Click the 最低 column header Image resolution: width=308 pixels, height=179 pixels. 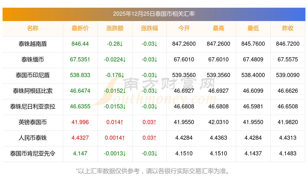pyautogui.click(x=253, y=28)
